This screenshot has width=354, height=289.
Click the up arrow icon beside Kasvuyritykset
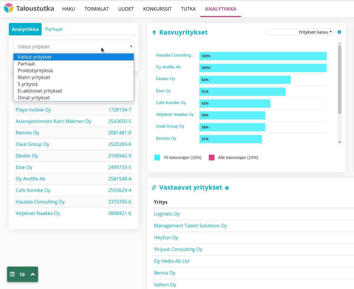click(154, 32)
